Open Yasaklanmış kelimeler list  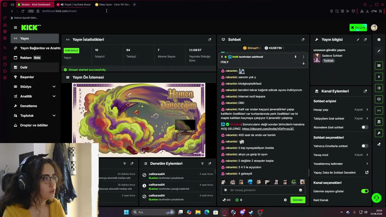[341, 164]
